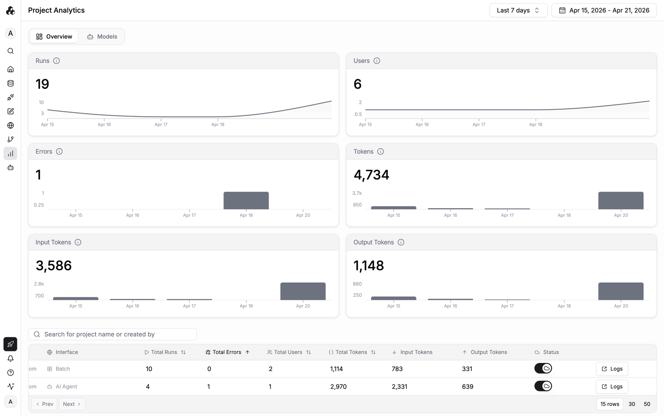Toggle status switch for Batch row

[x=543, y=368]
